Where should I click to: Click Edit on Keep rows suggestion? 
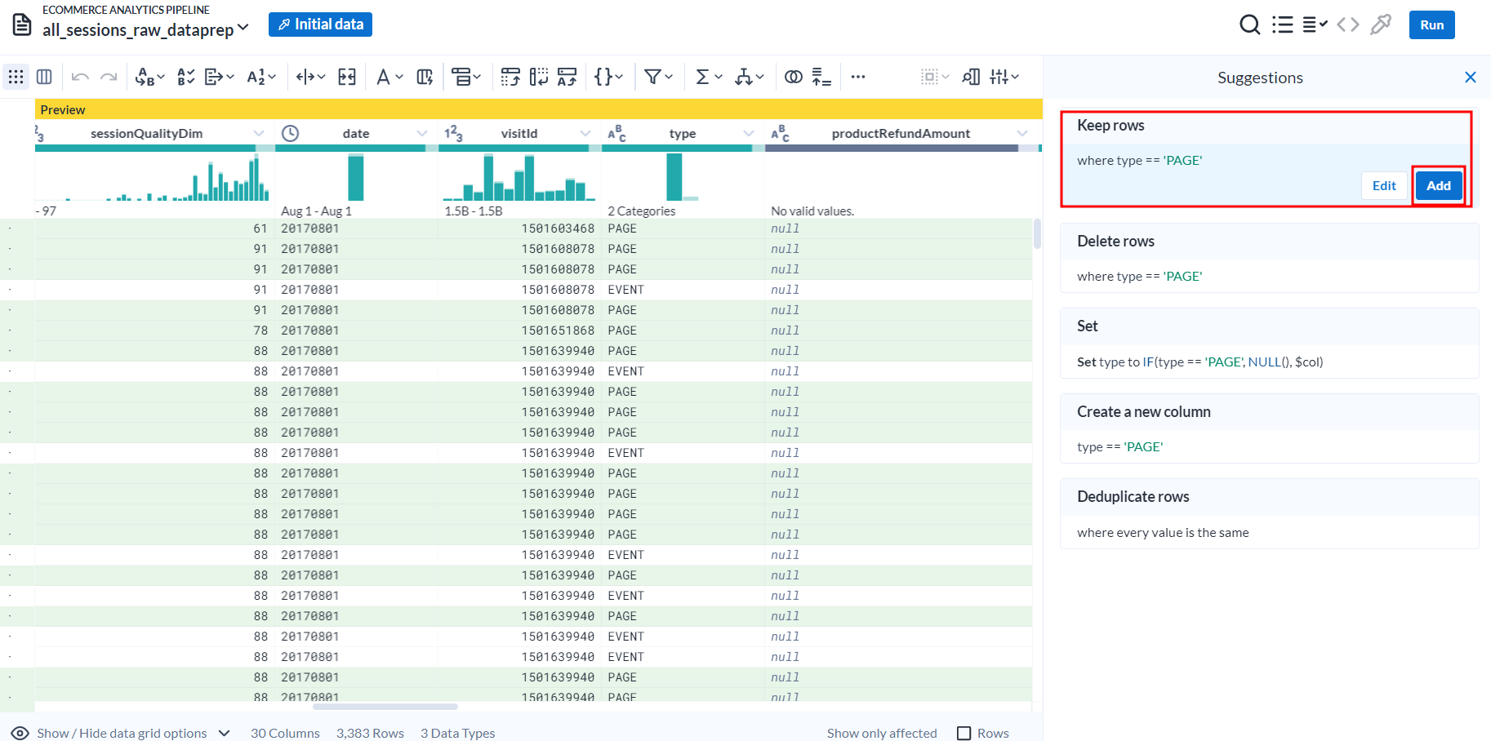pyautogui.click(x=1384, y=186)
